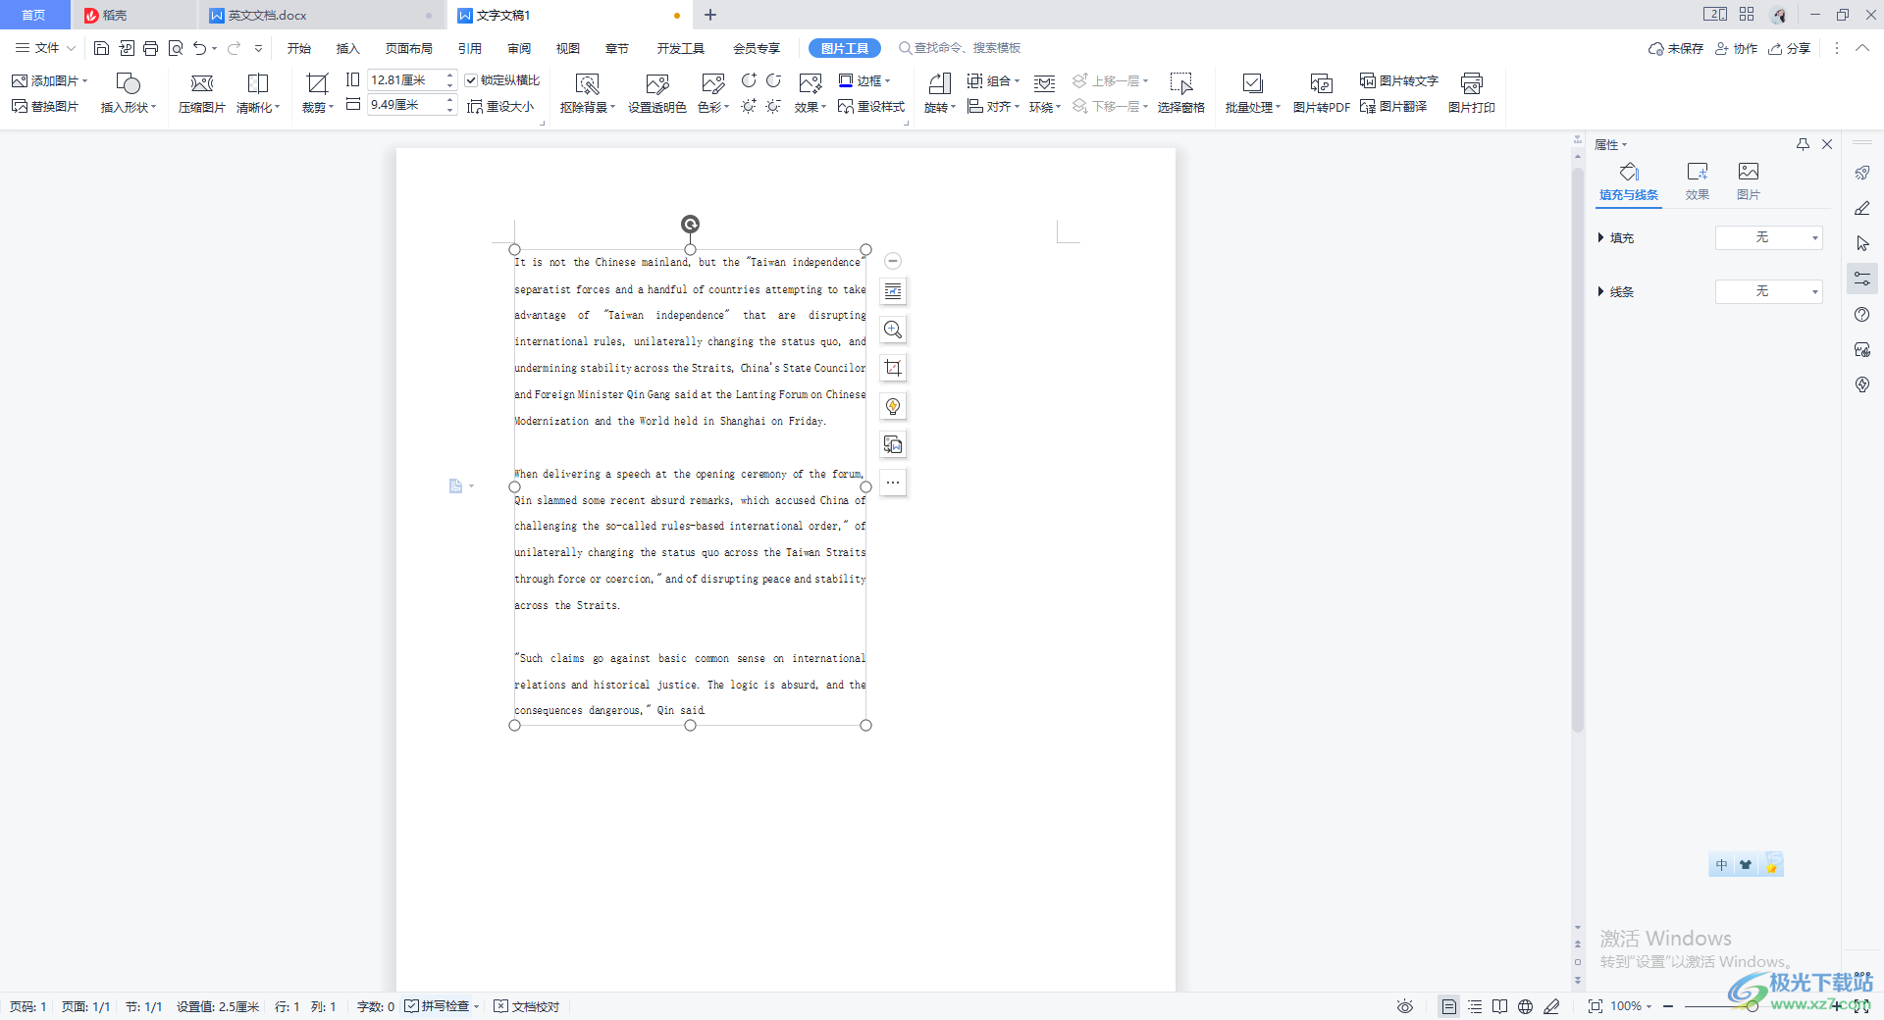Open Border (边框) dropdown

864,80
